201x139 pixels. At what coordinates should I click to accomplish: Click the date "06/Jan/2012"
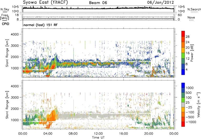pyautogui.click(x=161, y=2)
